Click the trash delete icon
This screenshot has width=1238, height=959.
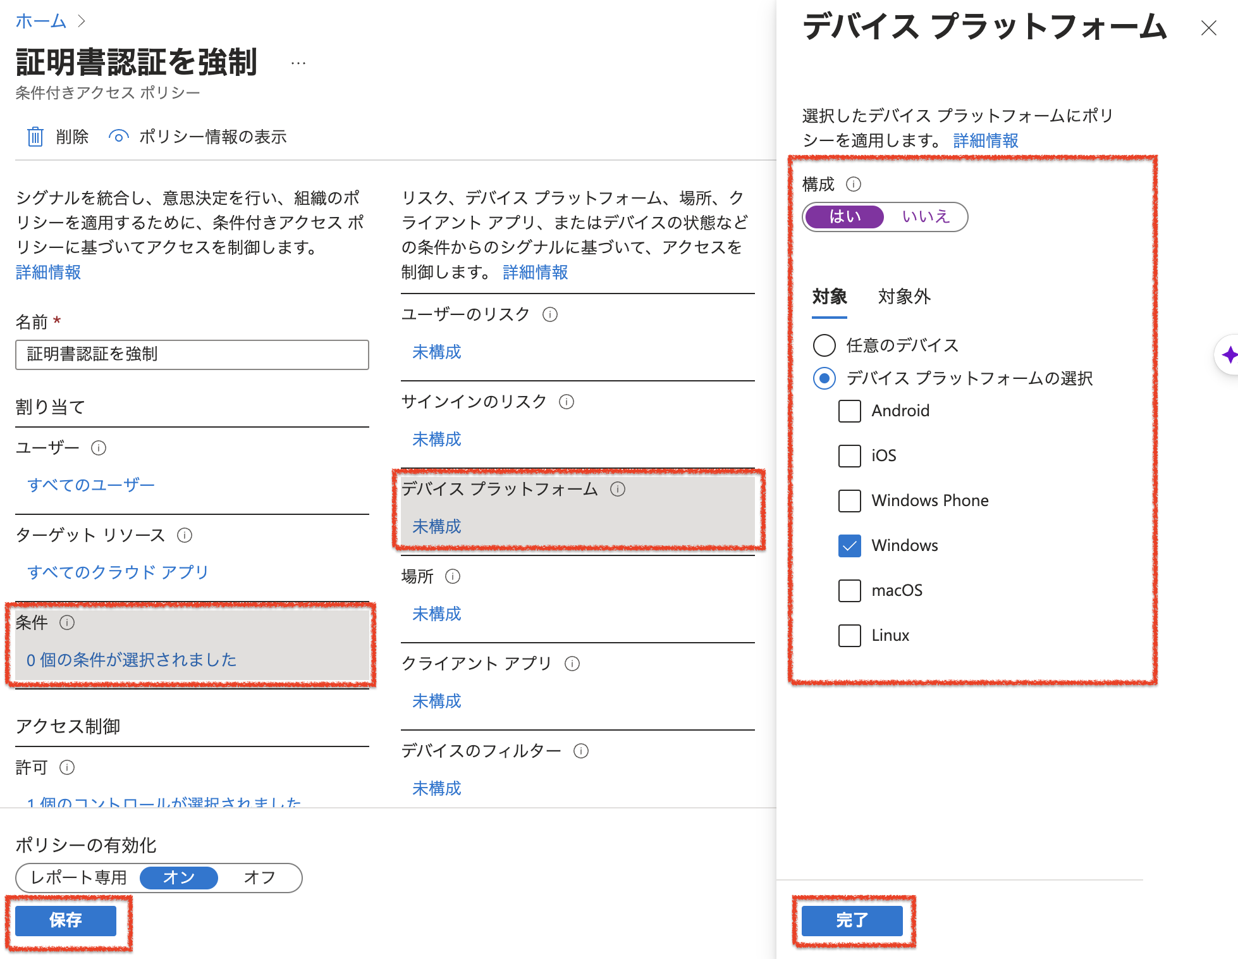[35, 137]
